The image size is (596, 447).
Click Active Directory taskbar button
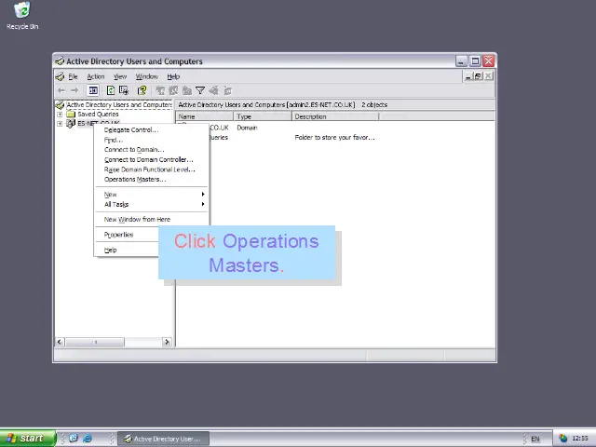163,439
